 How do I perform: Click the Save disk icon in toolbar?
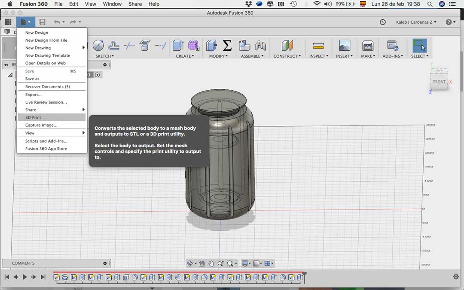42,22
